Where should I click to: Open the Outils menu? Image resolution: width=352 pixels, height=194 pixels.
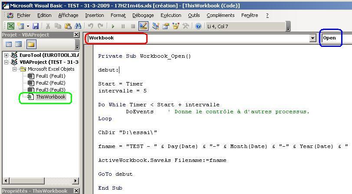pyautogui.click(x=194, y=15)
